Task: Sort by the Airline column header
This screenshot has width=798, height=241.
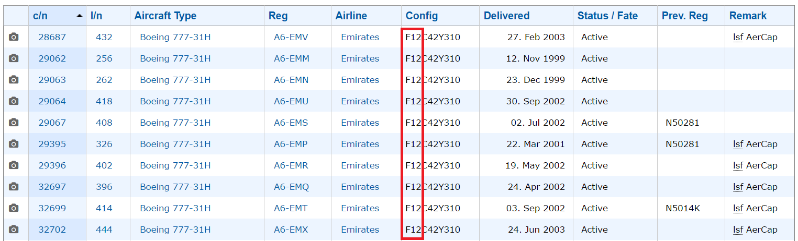Action: click(351, 16)
